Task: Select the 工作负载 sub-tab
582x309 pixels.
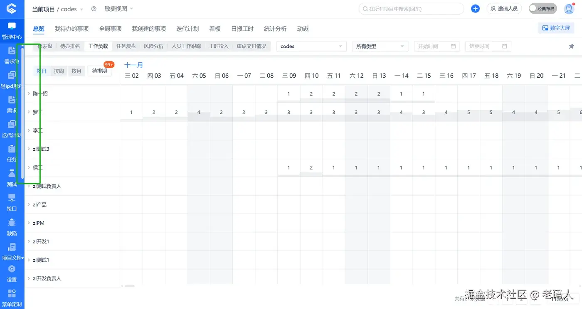Action: click(x=98, y=46)
